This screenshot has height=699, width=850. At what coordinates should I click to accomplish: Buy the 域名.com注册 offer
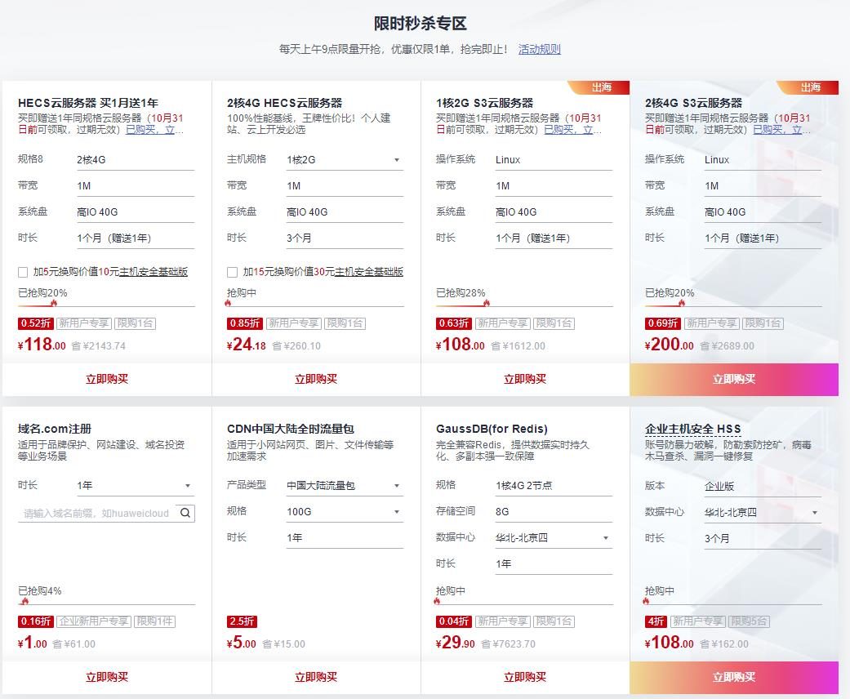click(107, 677)
